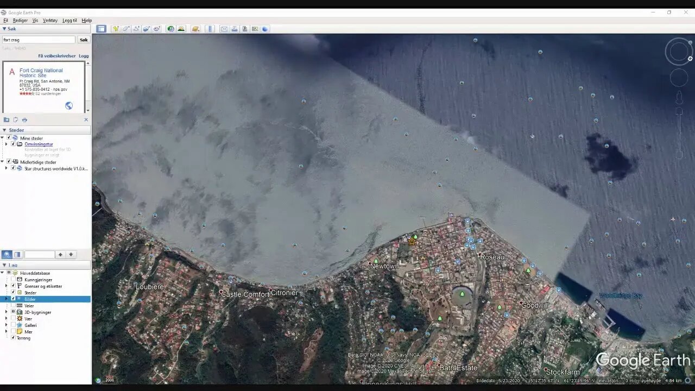Click the blue Earth globe toolbar icon
Screen dimensions: 695x391
[266, 29]
